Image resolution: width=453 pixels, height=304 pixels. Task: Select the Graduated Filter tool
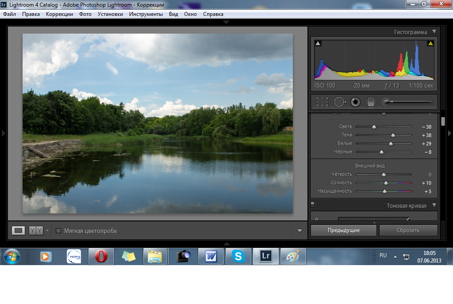pyautogui.click(x=370, y=102)
